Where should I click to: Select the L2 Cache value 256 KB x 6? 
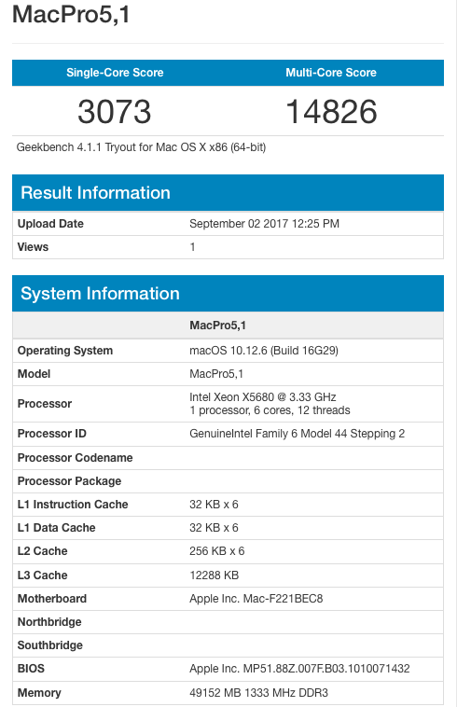coord(216,551)
